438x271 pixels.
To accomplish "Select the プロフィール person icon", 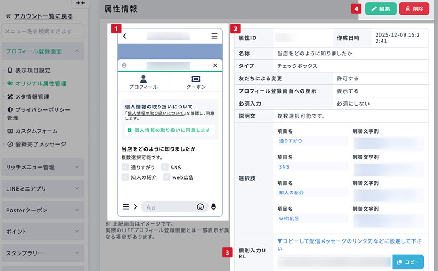I will pos(143,79).
